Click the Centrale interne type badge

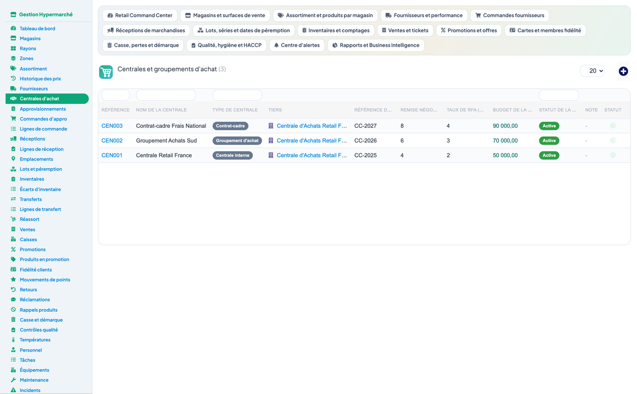(x=233, y=155)
